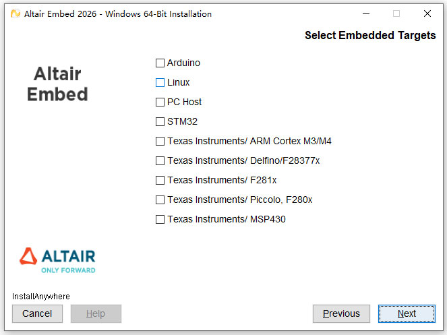Select the PC Host checkbox
447x335 pixels.
click(160, 102)
